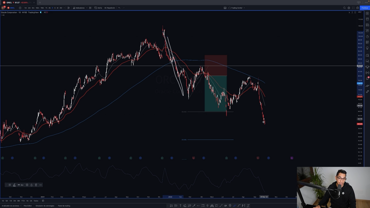Pick the rectangle shape tool in bottom toolbar

[203, 206]
